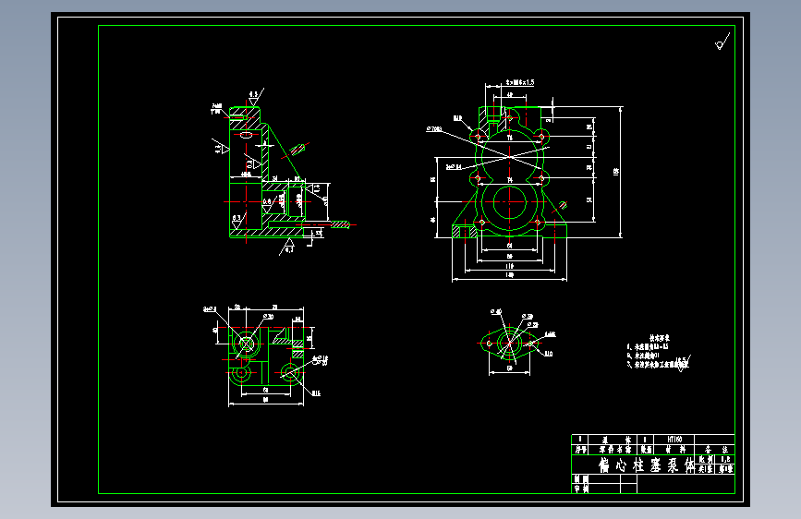
Task: Click the third technical requirement note line
Action: click(658, 365)
